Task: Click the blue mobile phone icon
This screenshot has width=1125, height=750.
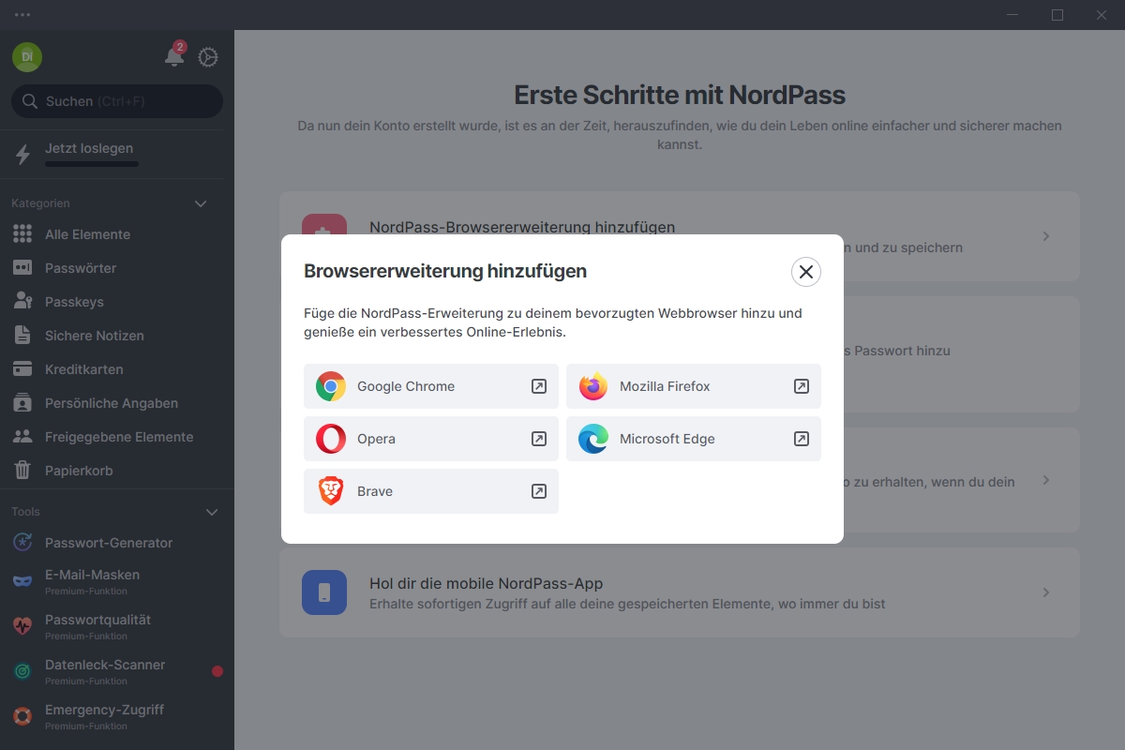Action: click(x=324, y=592)
